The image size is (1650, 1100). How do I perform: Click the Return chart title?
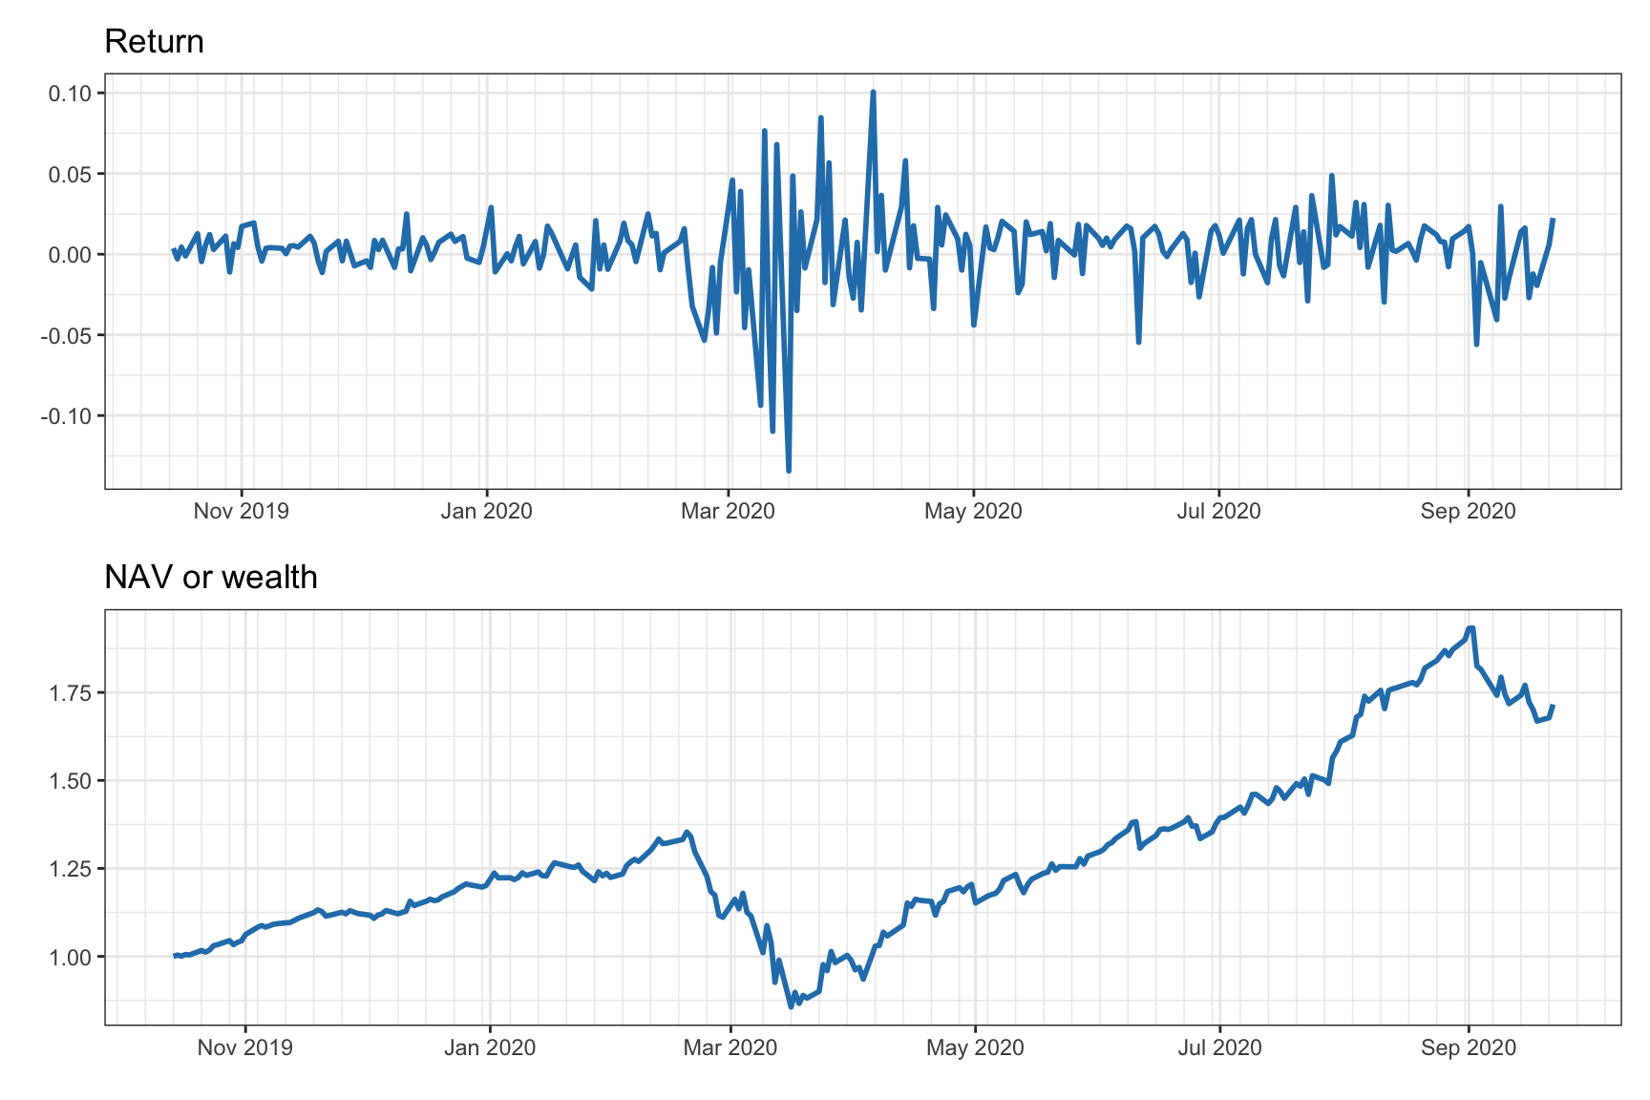pyautogui.click(x=154, y=42)
